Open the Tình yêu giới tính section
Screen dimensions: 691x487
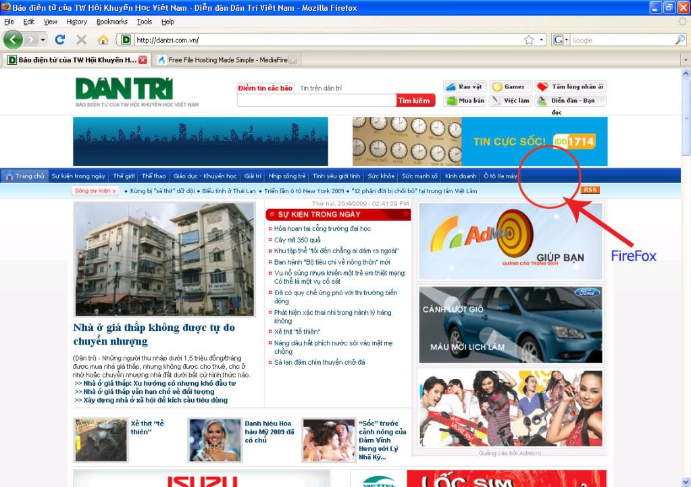[336, 176]
